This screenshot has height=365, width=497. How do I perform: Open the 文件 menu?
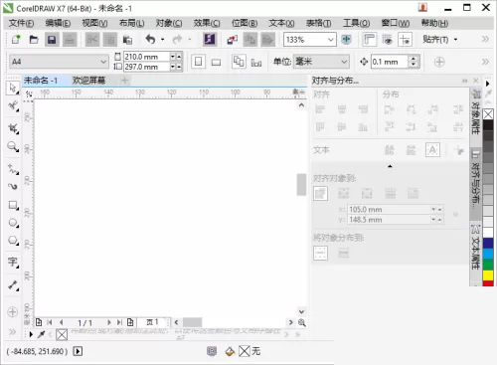point(21,23)
